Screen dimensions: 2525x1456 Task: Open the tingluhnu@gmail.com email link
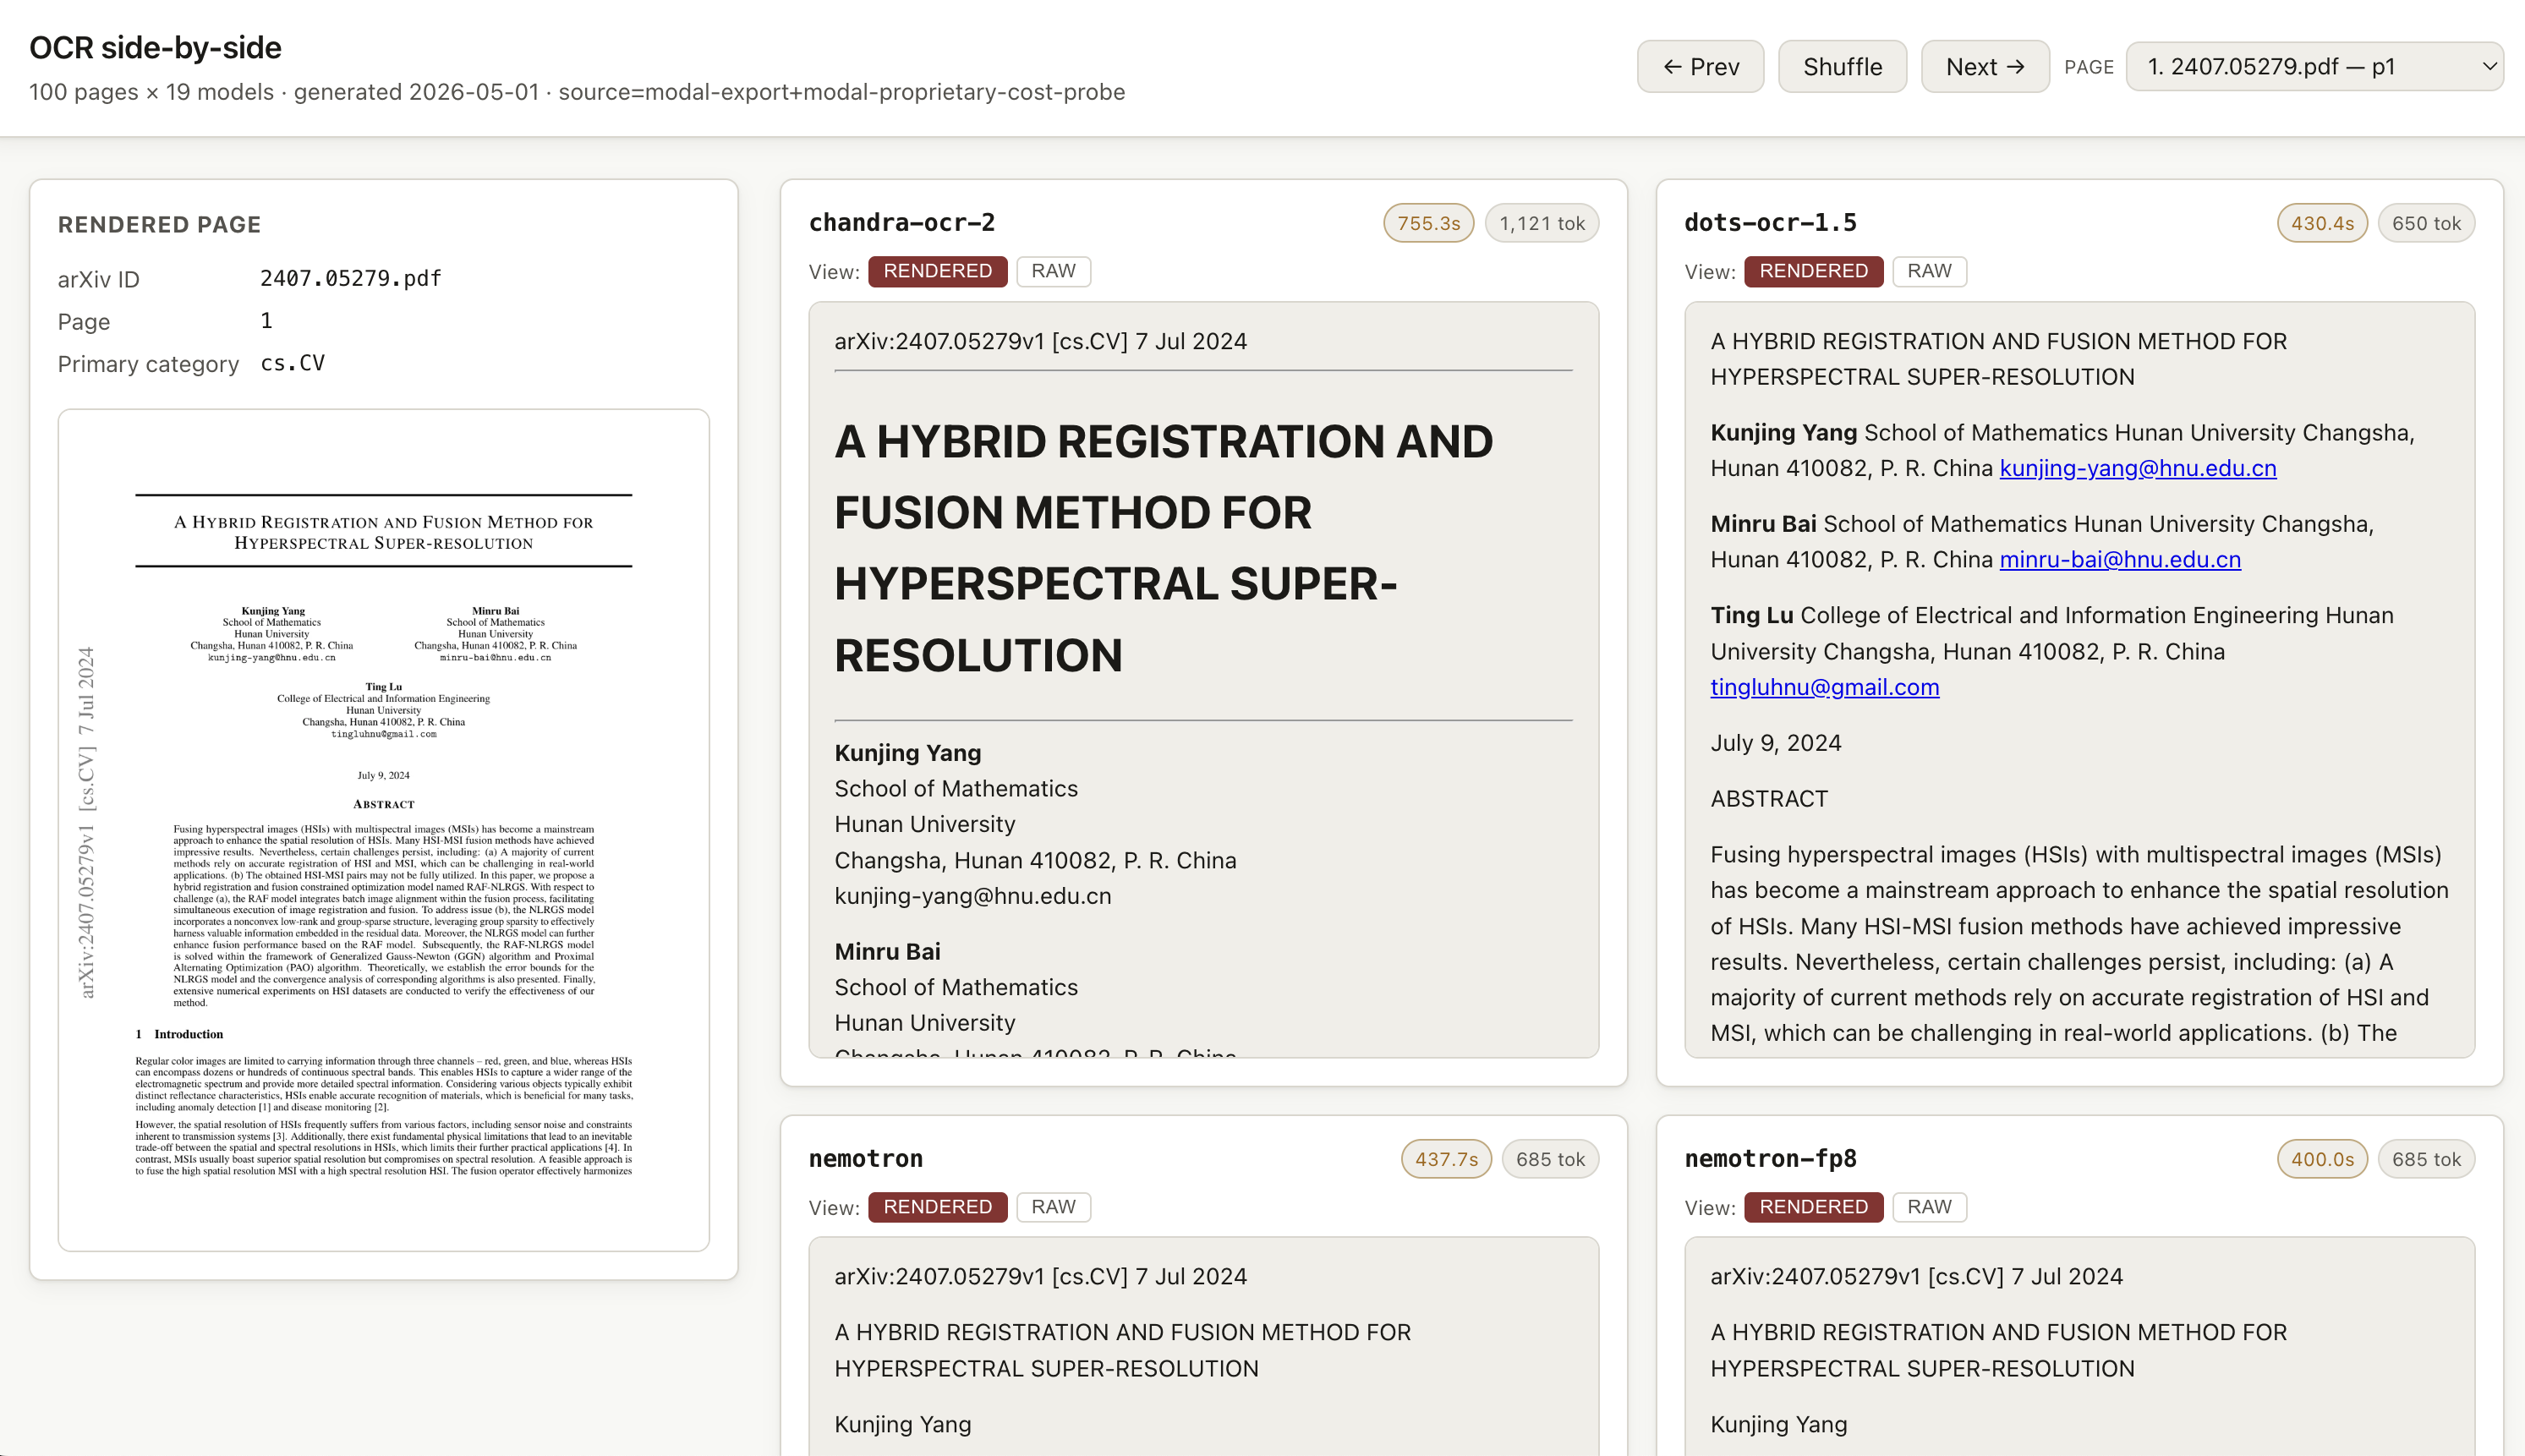1825,687
